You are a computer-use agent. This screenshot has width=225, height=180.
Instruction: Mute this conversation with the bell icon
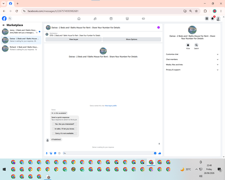[188, 45]
